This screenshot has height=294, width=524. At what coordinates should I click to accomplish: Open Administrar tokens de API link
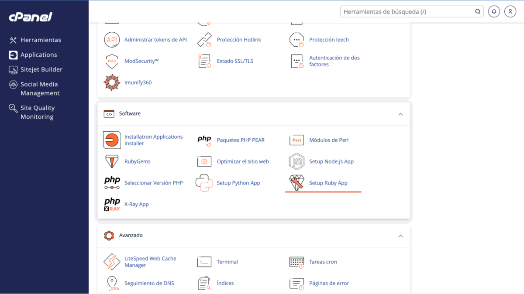(155, 40)
